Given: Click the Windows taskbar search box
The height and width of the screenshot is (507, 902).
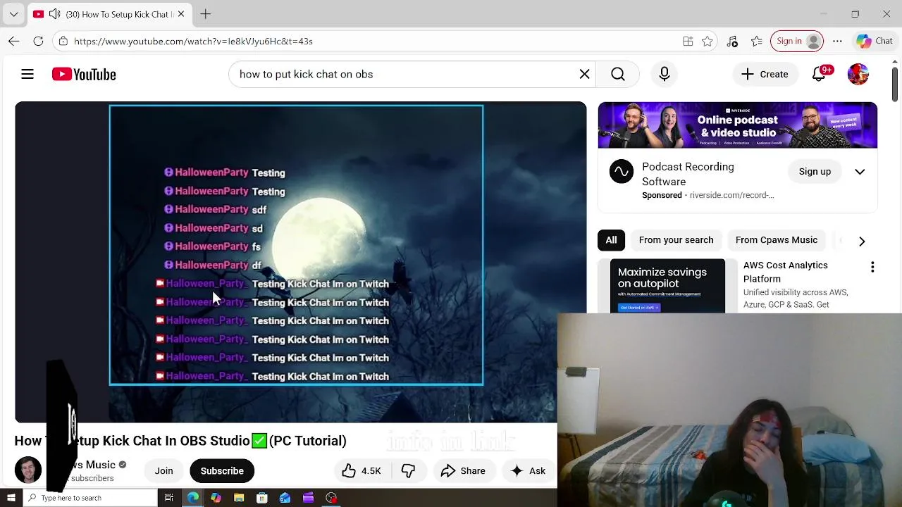Looking at the screenshot, I should click(89, 498).
